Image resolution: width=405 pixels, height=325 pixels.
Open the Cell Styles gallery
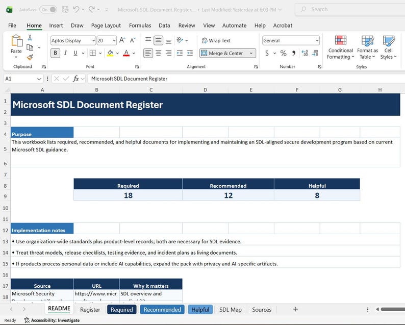[x=389, y=47]
